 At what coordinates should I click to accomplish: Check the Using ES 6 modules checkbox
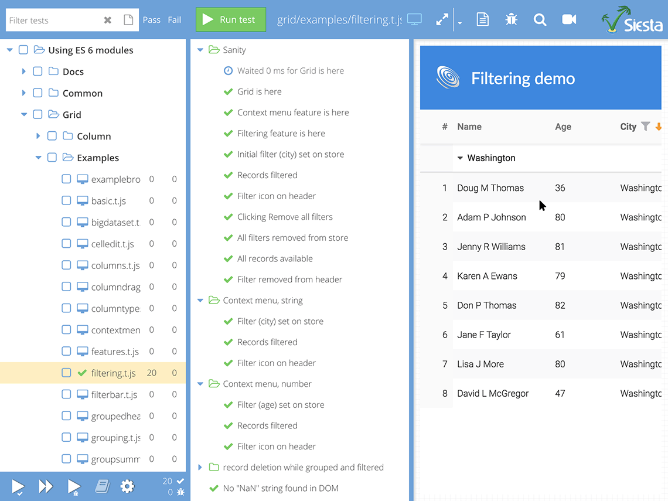click(x=23, y=50)
